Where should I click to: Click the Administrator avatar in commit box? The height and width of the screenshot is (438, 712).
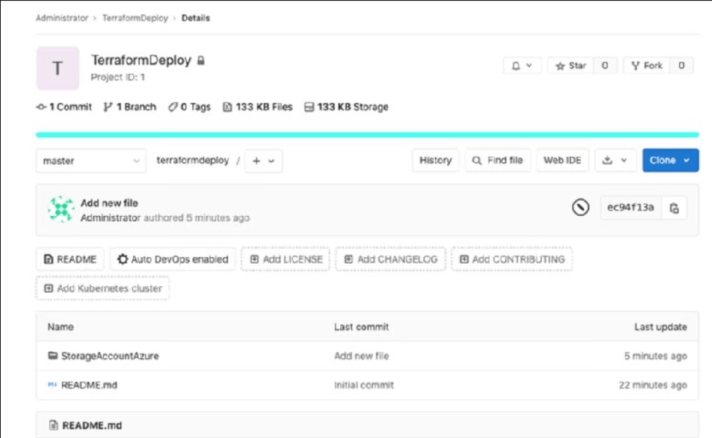coord(61,210)
